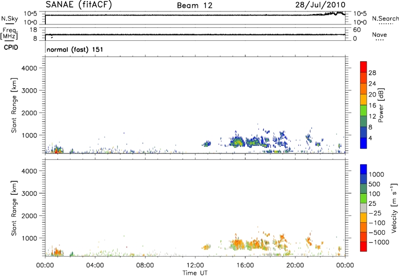
Task: Click the light green 12–16 dB Power segment
Action: click(364, 111)
